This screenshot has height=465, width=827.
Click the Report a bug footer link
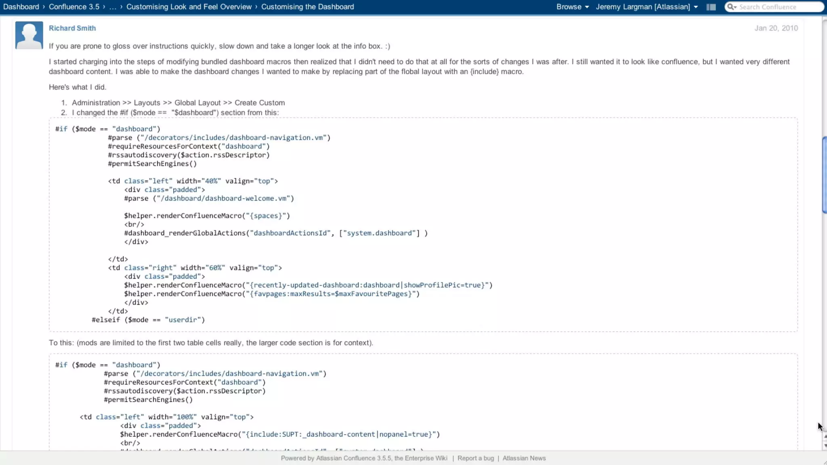[x=476, y=458]
